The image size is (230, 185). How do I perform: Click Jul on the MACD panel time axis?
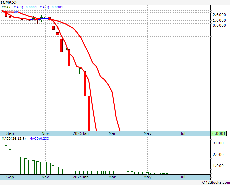[183, 177]
